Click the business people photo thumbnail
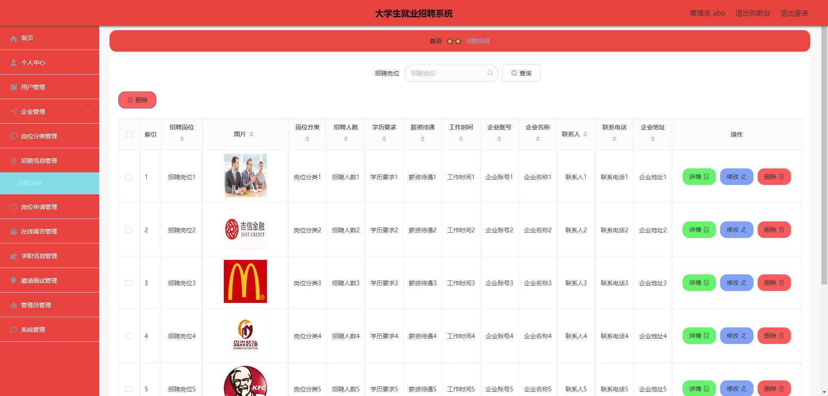This screenshot has width=828, height=396. pyautogui.click(x=245, y=175)
